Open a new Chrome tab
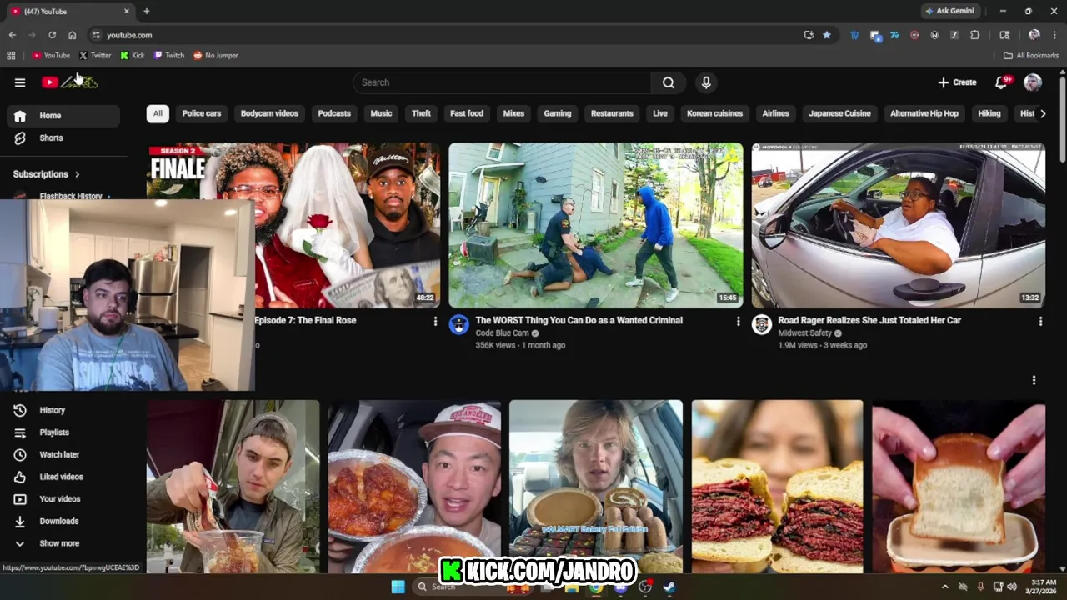Image resolution: width=1067 pixels, height=600 pixels. [147, 11]
